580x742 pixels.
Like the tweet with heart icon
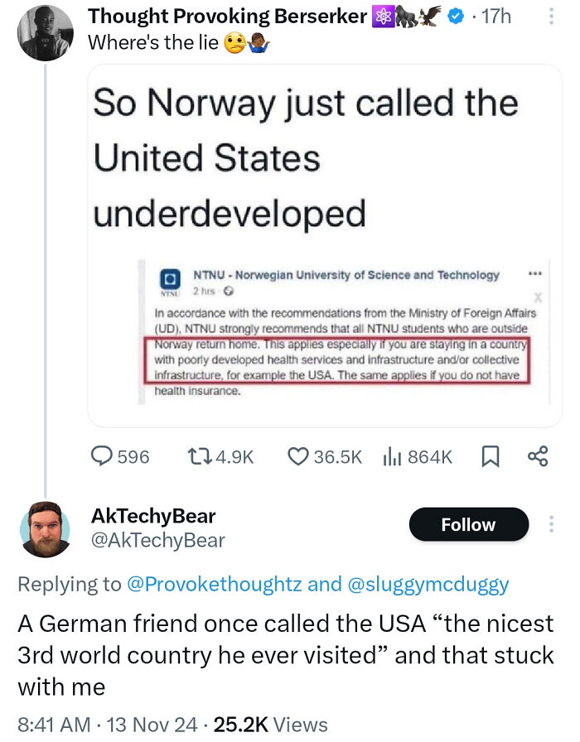tap(324, 456)
